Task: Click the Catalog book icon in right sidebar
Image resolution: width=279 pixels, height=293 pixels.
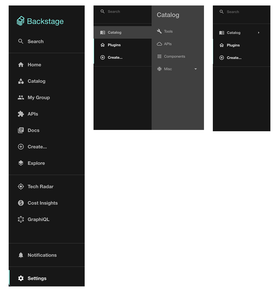Action: coord(221,33)
